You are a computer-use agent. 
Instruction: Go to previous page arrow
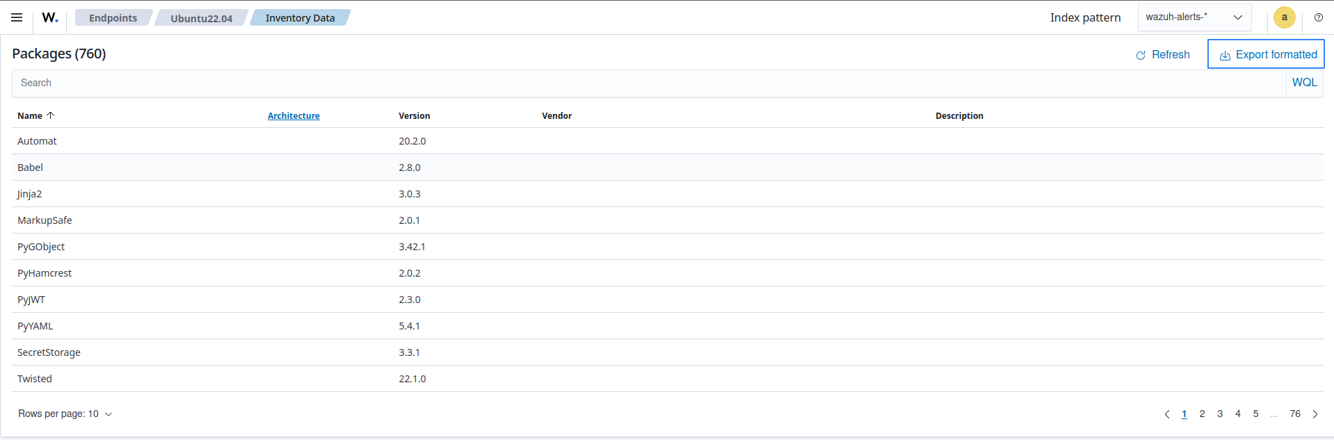tap(1166, 414)
